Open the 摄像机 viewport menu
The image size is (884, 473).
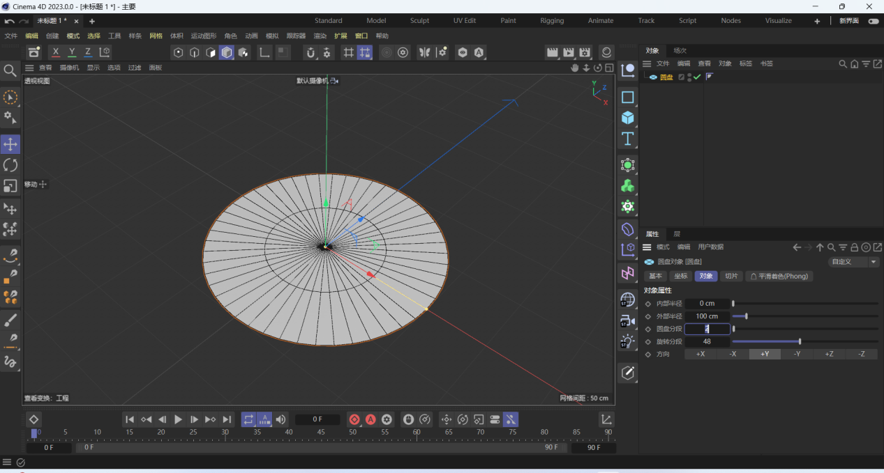coord(69,68)
